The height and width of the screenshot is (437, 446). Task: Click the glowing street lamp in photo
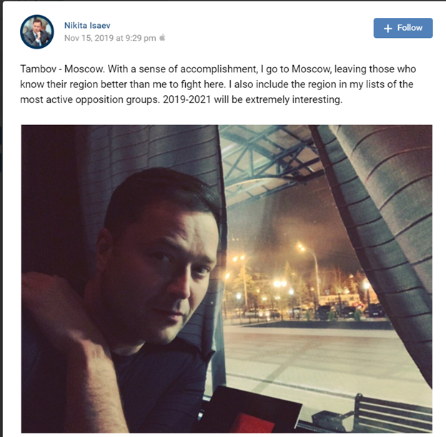point(300,246)
